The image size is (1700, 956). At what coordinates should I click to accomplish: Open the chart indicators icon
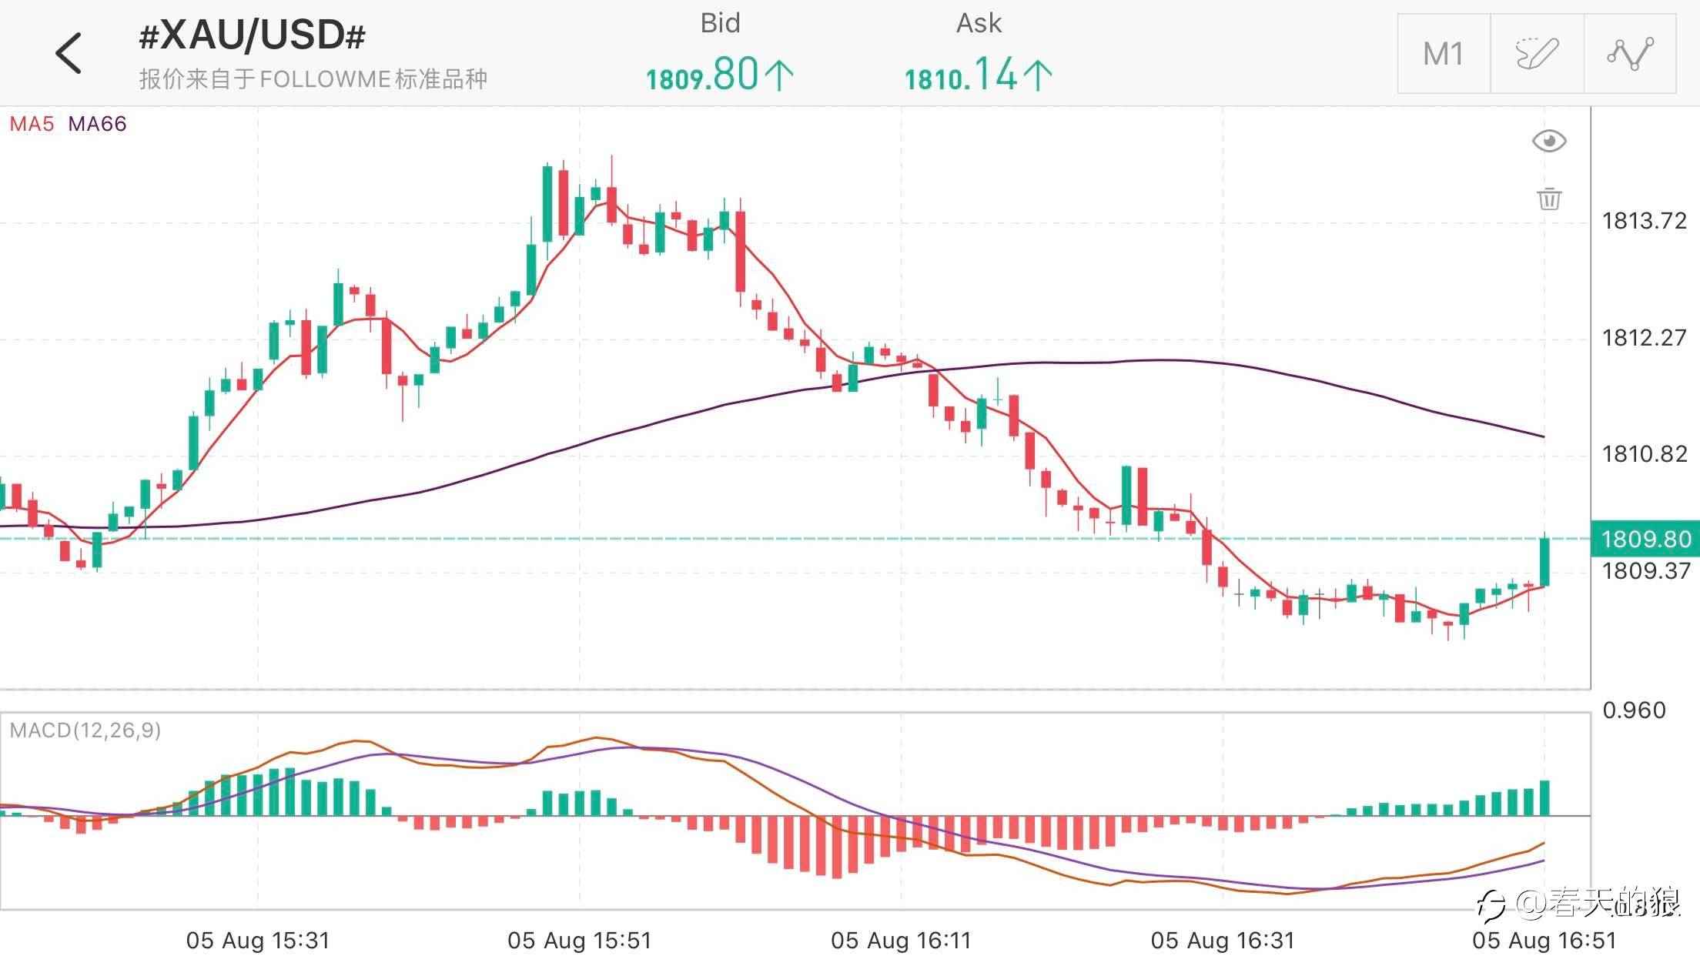[1630, 54]
